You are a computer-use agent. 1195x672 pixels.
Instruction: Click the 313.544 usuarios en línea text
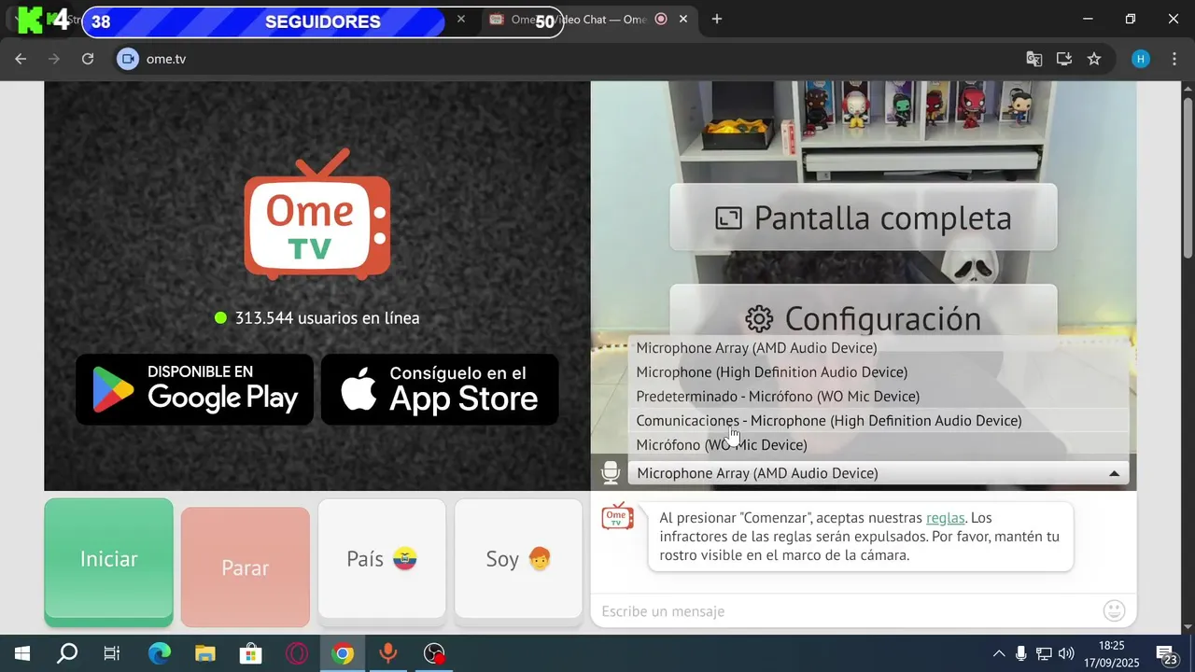pos(327,318)
